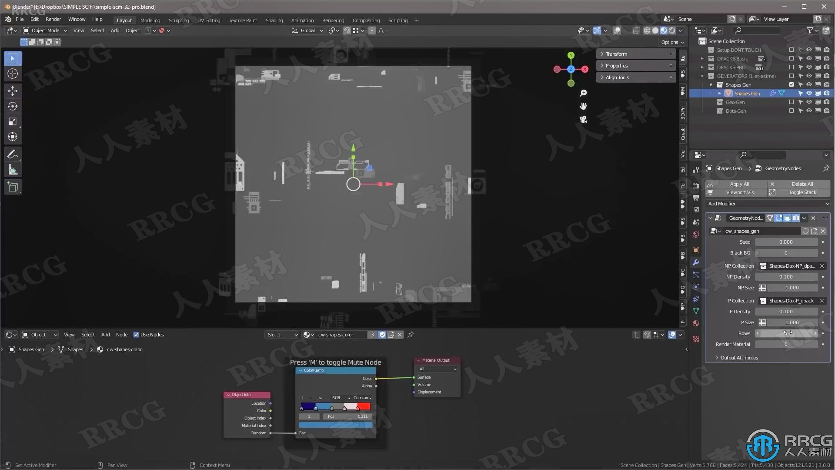Select the Cursor tool

(13, 74)
